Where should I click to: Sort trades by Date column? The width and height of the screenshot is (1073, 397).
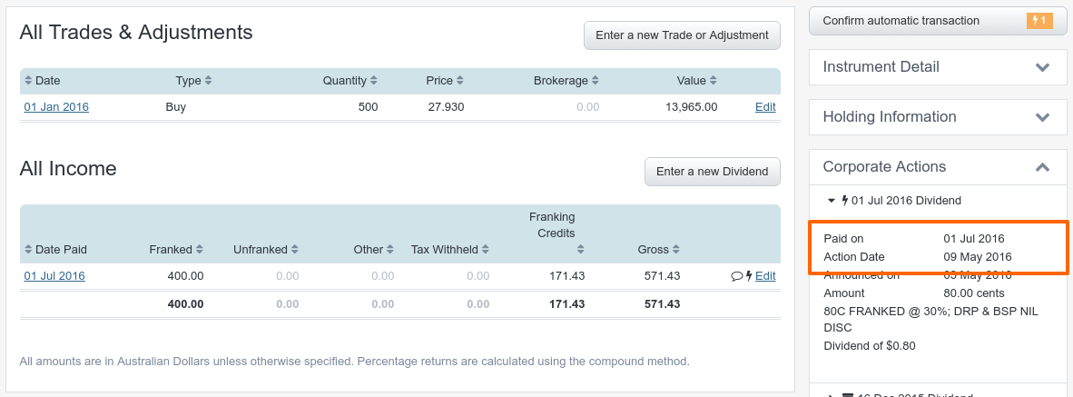42,81
